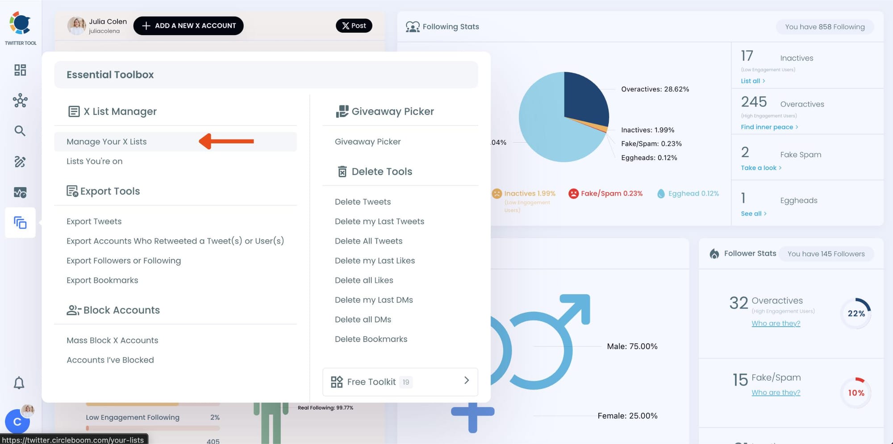Select Export Tweets
The image size is (893, 444).
pos(94,221)
